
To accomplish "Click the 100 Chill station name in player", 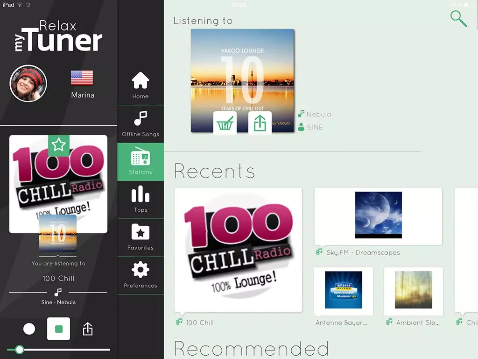I will pos(58,278).
